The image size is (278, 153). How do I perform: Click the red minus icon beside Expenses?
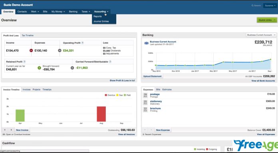31,50
